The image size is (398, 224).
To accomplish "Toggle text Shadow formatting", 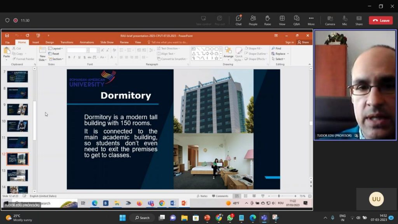I will coord(84,58).
